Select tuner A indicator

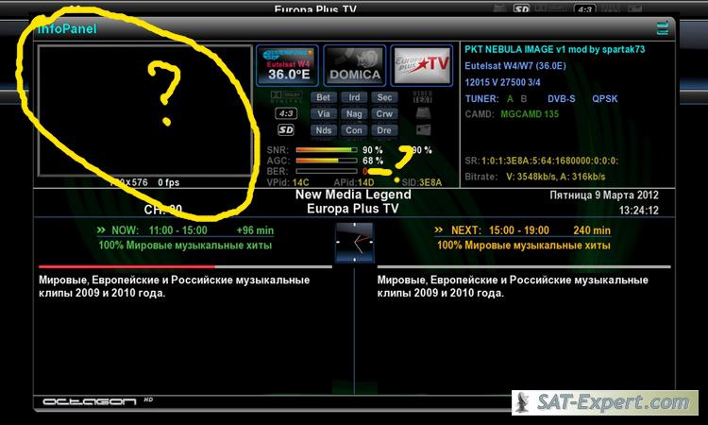pyautogui.click(x=510, y=99)
